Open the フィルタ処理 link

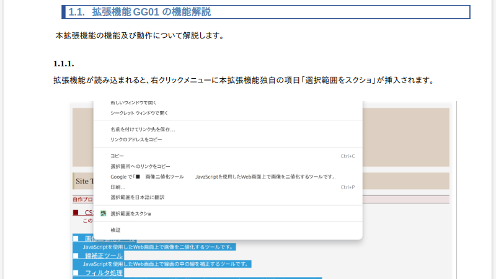pyautogui.click(x=104, y=273)
